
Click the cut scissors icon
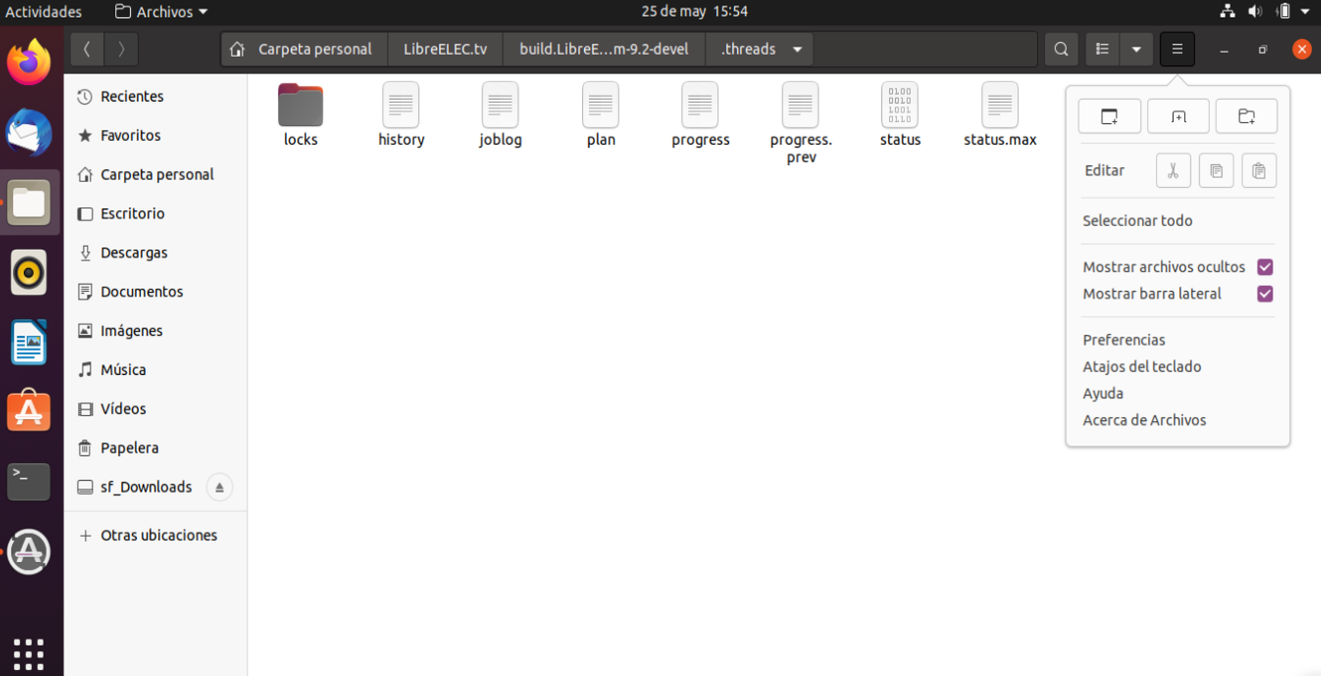tap(1173, 171)
